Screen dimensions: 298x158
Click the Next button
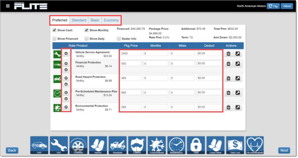[x=284, y=150]
